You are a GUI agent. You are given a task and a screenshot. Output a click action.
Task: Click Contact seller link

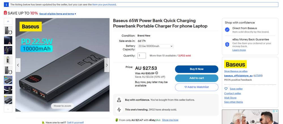coord(233,93)
